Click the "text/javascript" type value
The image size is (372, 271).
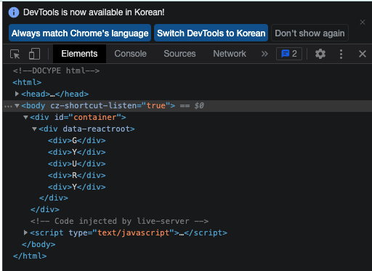(133, 232)
